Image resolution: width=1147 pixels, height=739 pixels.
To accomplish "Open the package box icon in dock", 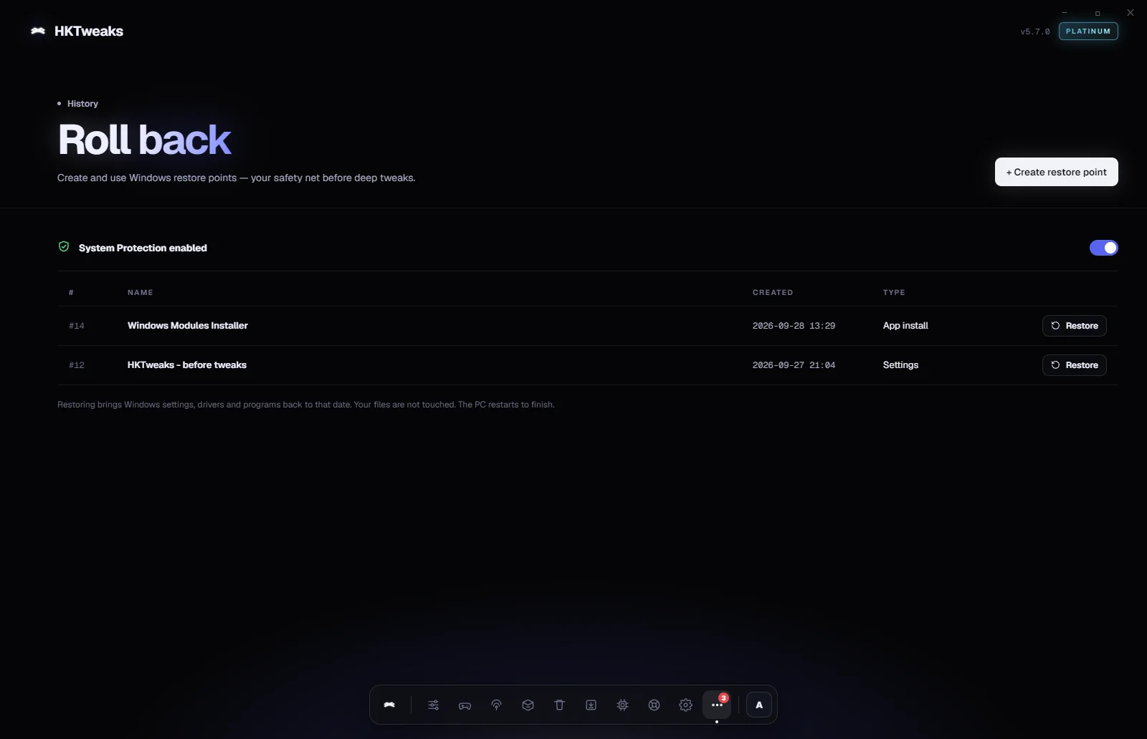I will click(x=528, y=705).
